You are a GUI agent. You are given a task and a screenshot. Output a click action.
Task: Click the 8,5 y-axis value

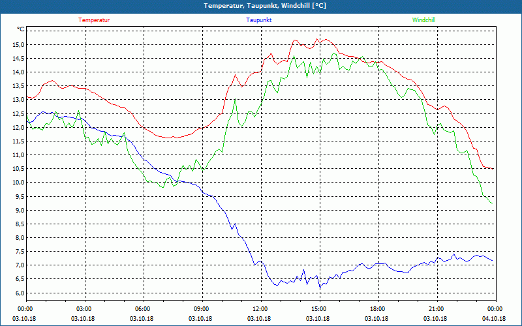(x=20, y=224)
